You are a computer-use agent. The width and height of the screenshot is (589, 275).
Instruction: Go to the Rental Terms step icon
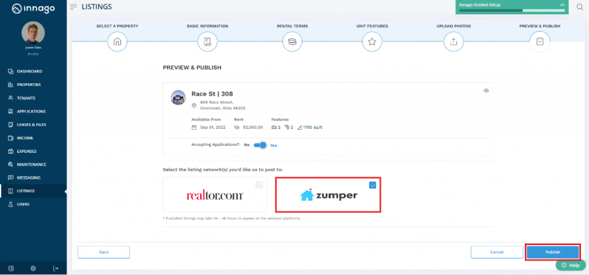click(292, 41)
